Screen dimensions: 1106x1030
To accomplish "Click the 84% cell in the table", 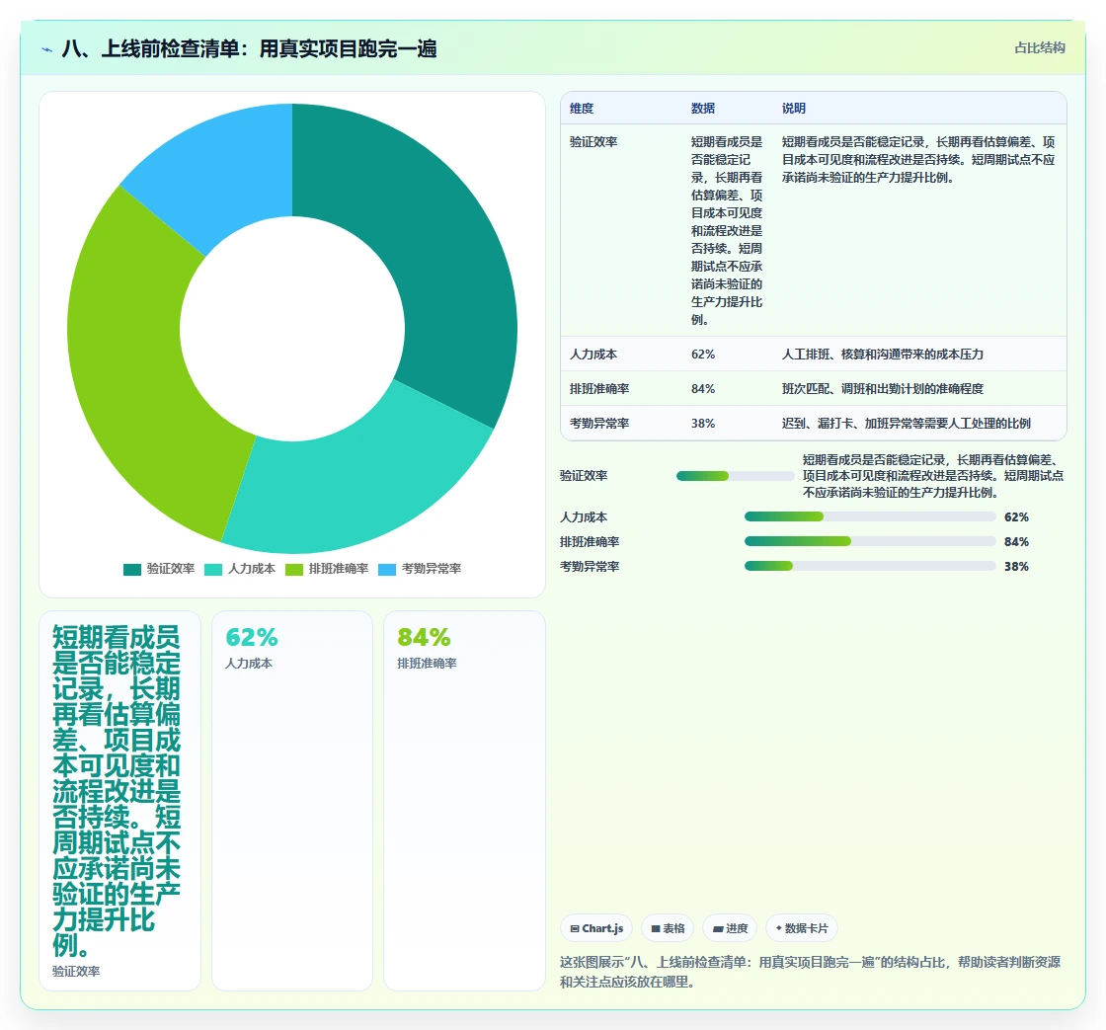I will point(703,389).
